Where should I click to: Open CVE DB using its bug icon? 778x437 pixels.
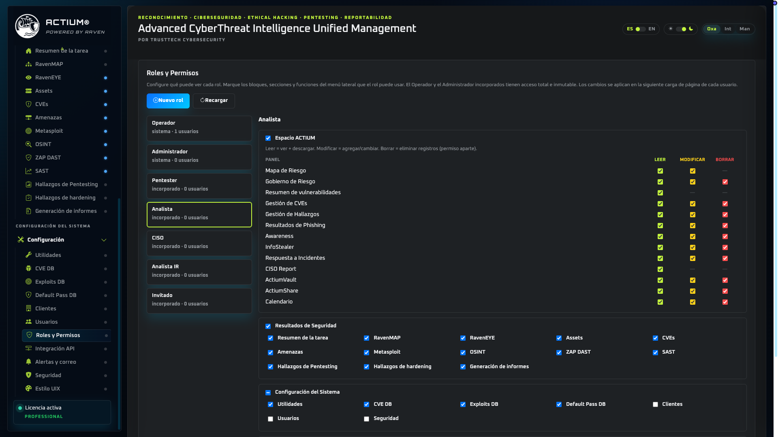coord(28,269)
